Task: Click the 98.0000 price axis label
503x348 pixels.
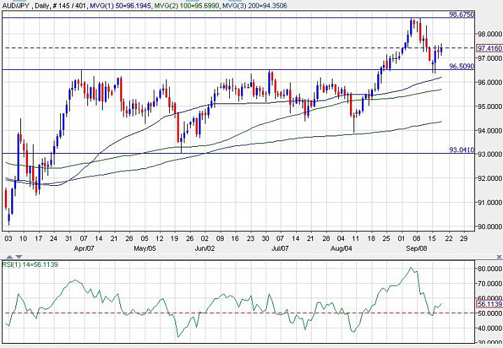Action: click(x=490, y=34)
